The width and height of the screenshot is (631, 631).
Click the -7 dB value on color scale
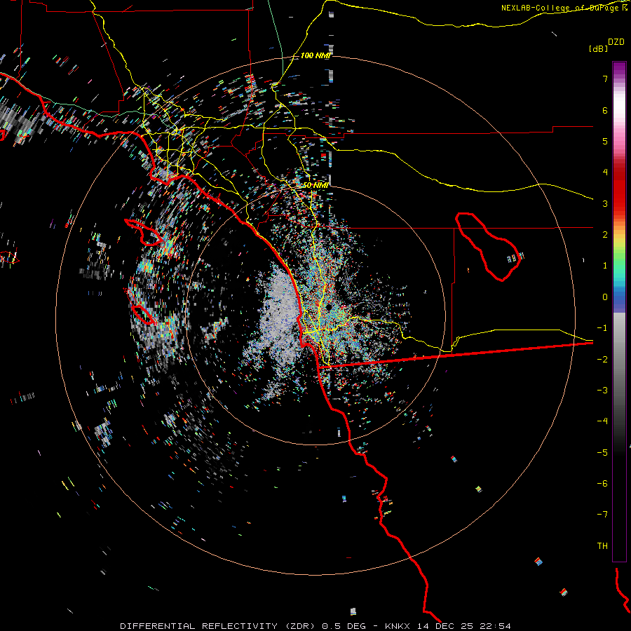click(602, 515)
